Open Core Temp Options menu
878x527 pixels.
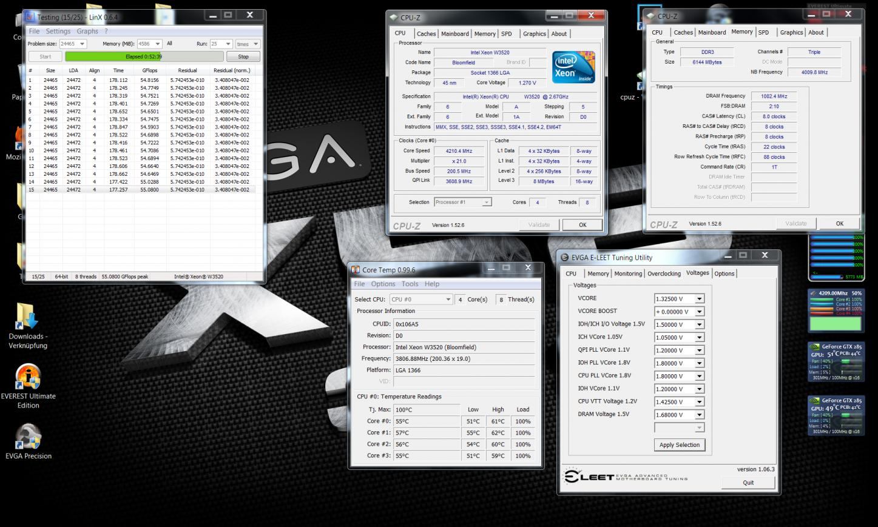(383, 284)
